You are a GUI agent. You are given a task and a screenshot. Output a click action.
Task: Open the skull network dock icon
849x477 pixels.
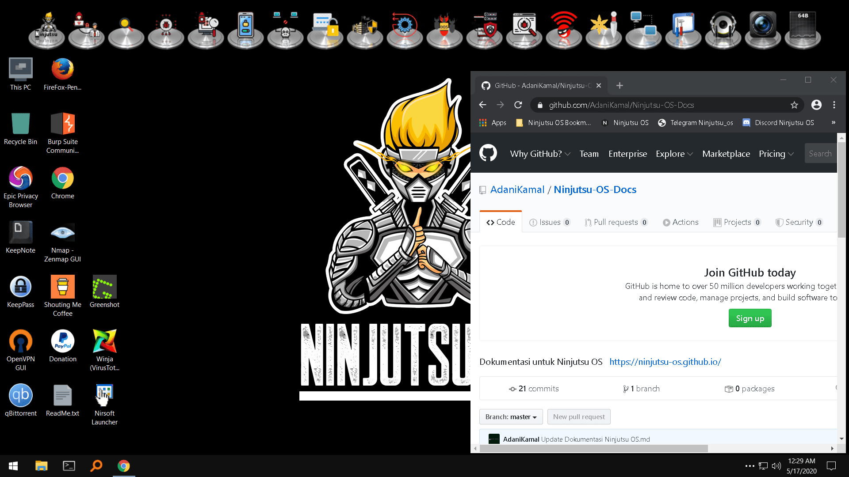point(285,30)
